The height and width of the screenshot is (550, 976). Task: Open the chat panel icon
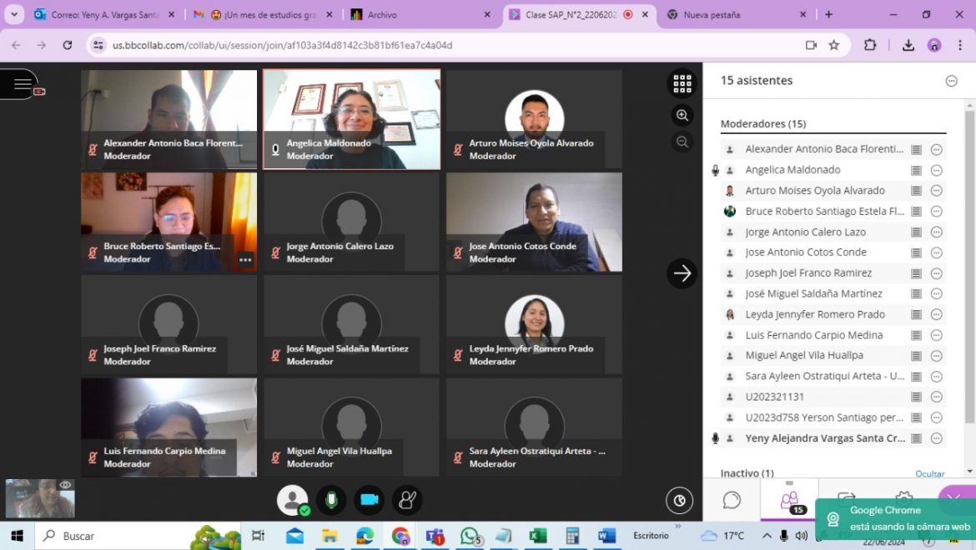[x=732, y=500]
